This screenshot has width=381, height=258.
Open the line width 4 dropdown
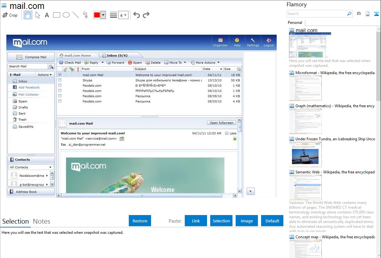pyautogui.click(x=123, y=15)
